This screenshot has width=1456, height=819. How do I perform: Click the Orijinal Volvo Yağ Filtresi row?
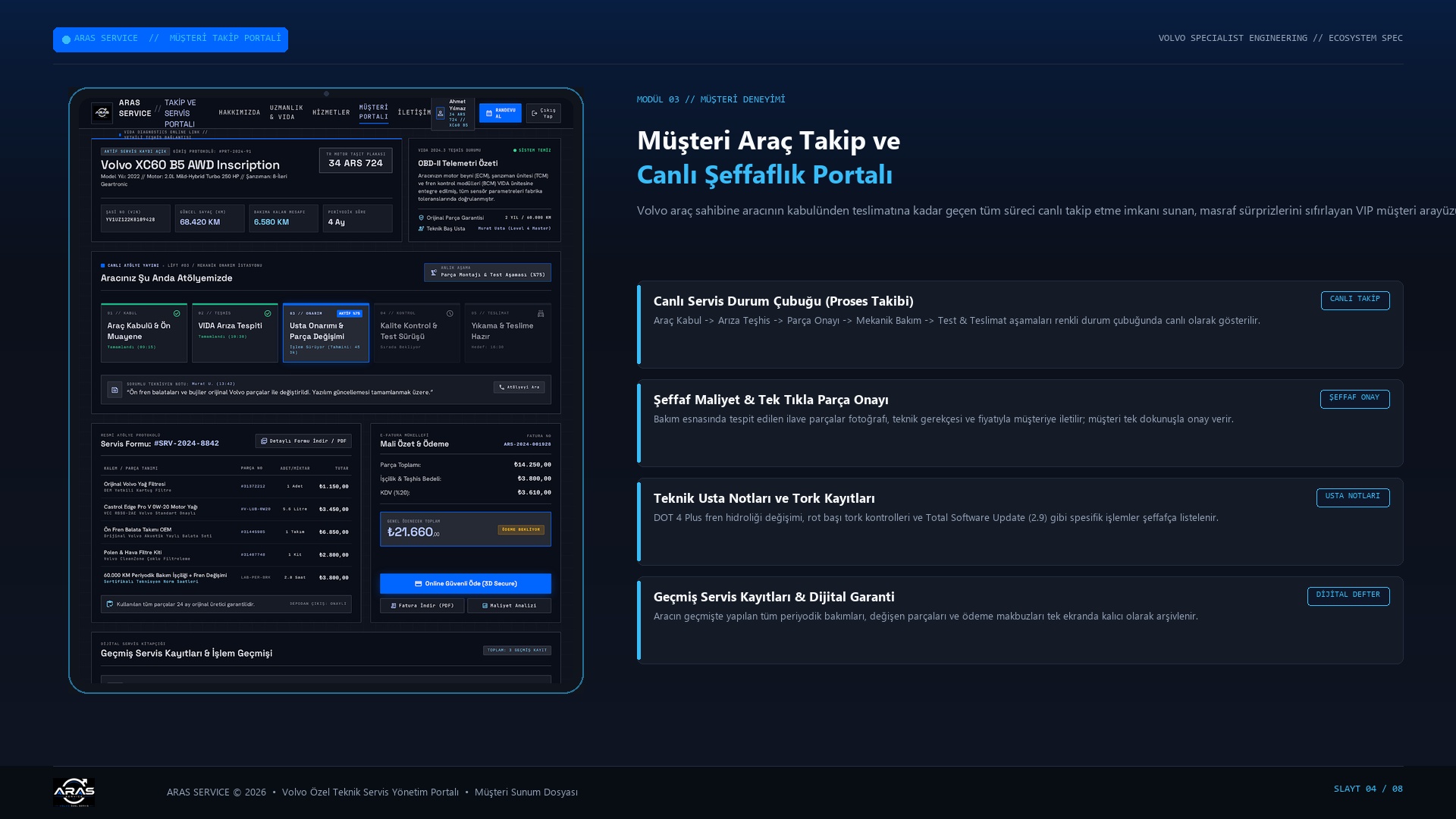point(226,487)
